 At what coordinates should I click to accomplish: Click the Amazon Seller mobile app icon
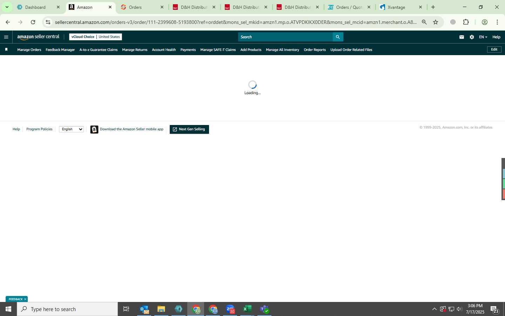(94, 129)
